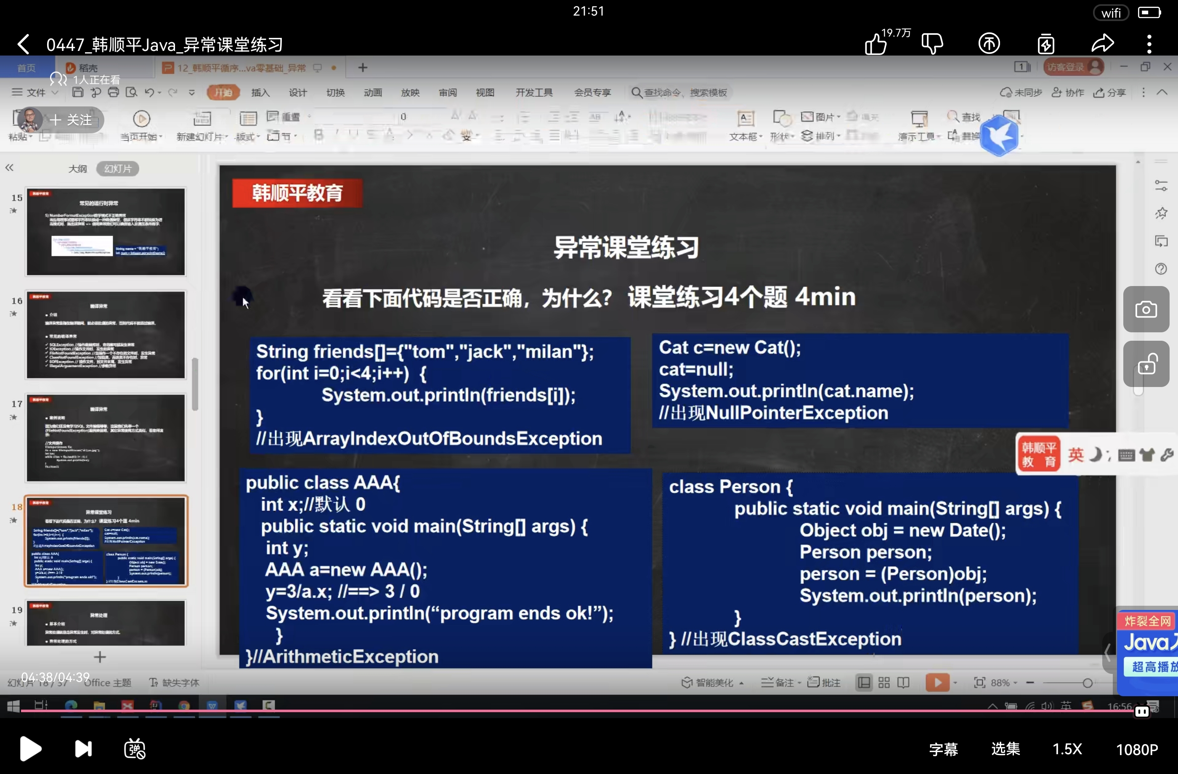
Task: Toggle subtitles with the 字幕 button
Action: pyautogui.click(x=943, y=749)
